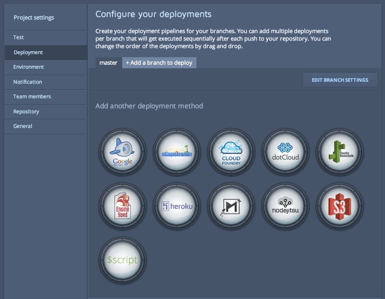385x299 pixels.
Task: Open the Team members page
Action: pyautogui.click(x=32, y=97)
